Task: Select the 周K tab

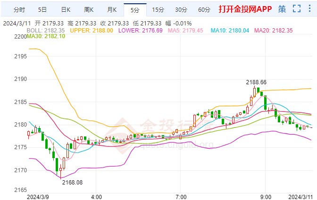Action: (89, 9)
